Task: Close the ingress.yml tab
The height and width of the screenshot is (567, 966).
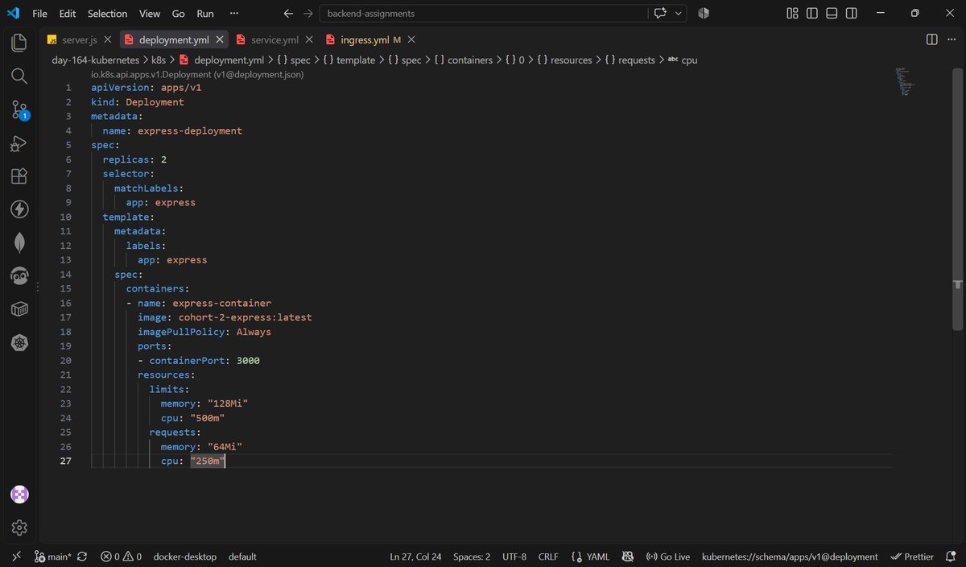Action: click(411, 39)
